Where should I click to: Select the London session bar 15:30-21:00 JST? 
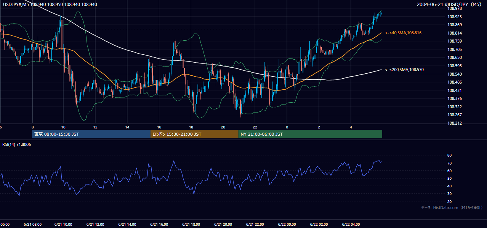click(x=194, y=134)
